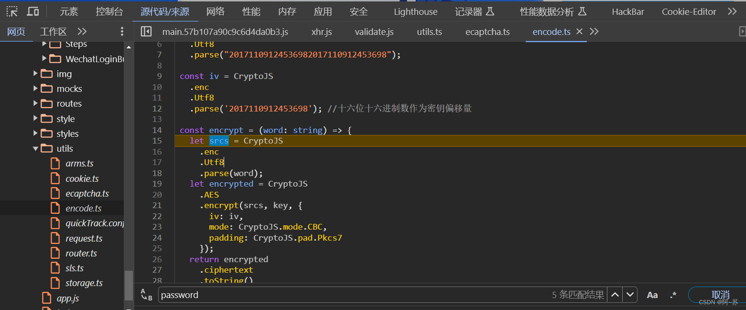The height and width of the screenshot is (310, 746).
Task: Open the three-dot menu in the page pane
Action: click(x=122, y=31)
